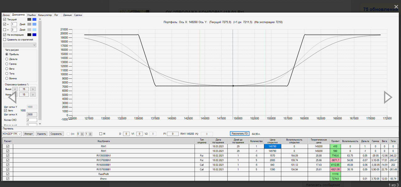
Task: Adjust the first DH spinner arrows
Action: [82, 134]
